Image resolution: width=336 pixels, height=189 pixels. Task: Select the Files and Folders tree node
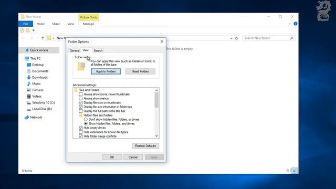(89, 90)
